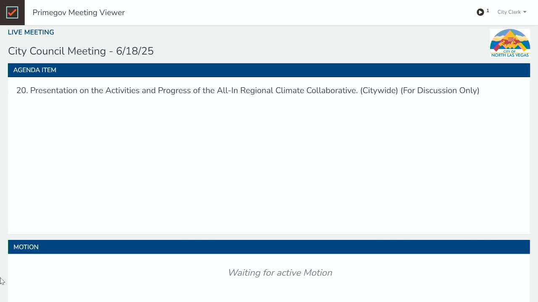Open the City Clerk user dropdown
Viewport: 538px width, 302px height.
pyautogui.click(x=512, y=12)
